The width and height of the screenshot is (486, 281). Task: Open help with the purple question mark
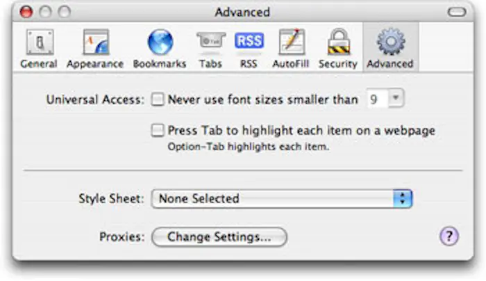(x=449, y=237)
